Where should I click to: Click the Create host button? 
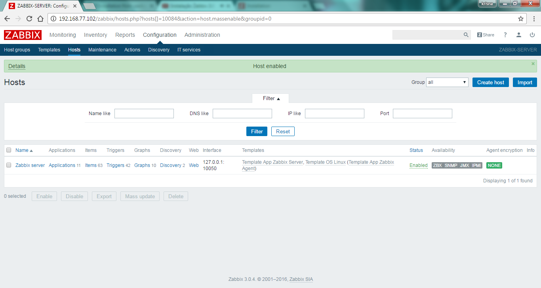tap(491, 82)
